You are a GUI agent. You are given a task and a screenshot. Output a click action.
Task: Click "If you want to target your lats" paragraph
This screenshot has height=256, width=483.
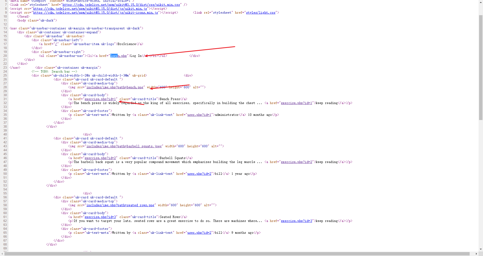168,221
